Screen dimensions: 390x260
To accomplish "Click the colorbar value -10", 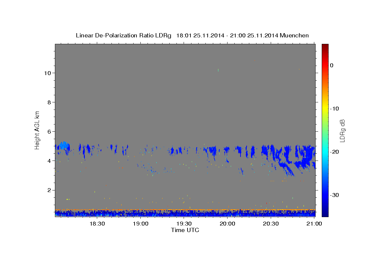I will click(335, 109).
